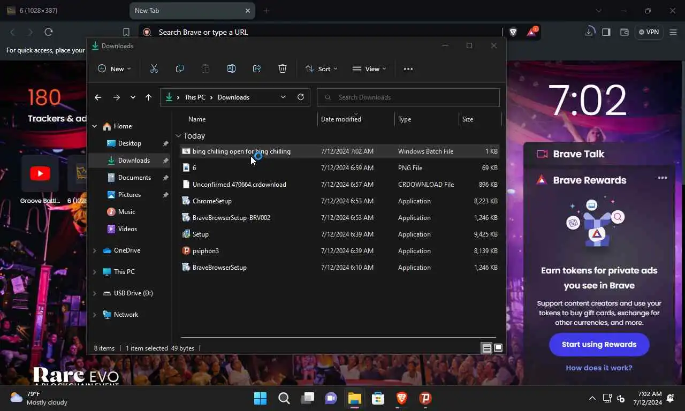Click the Brave Rewards triangle icon in address bar

click(x=531, y=32)
